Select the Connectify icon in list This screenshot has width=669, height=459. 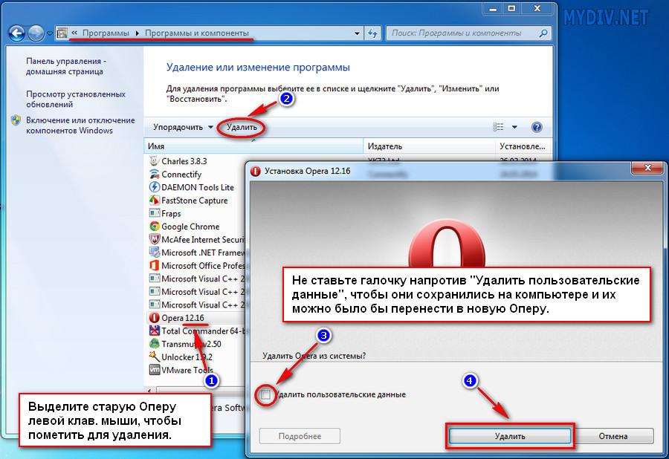tap(154, 175)
